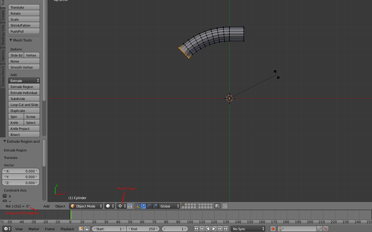Image resolution: width=372 pixels, height=232 pixels.
Task: Click the Knife Project button
Action: pos(24,128)
